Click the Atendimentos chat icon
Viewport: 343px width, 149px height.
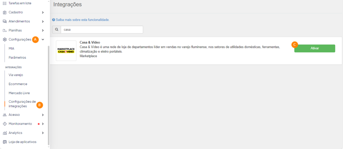click(4, 21)
